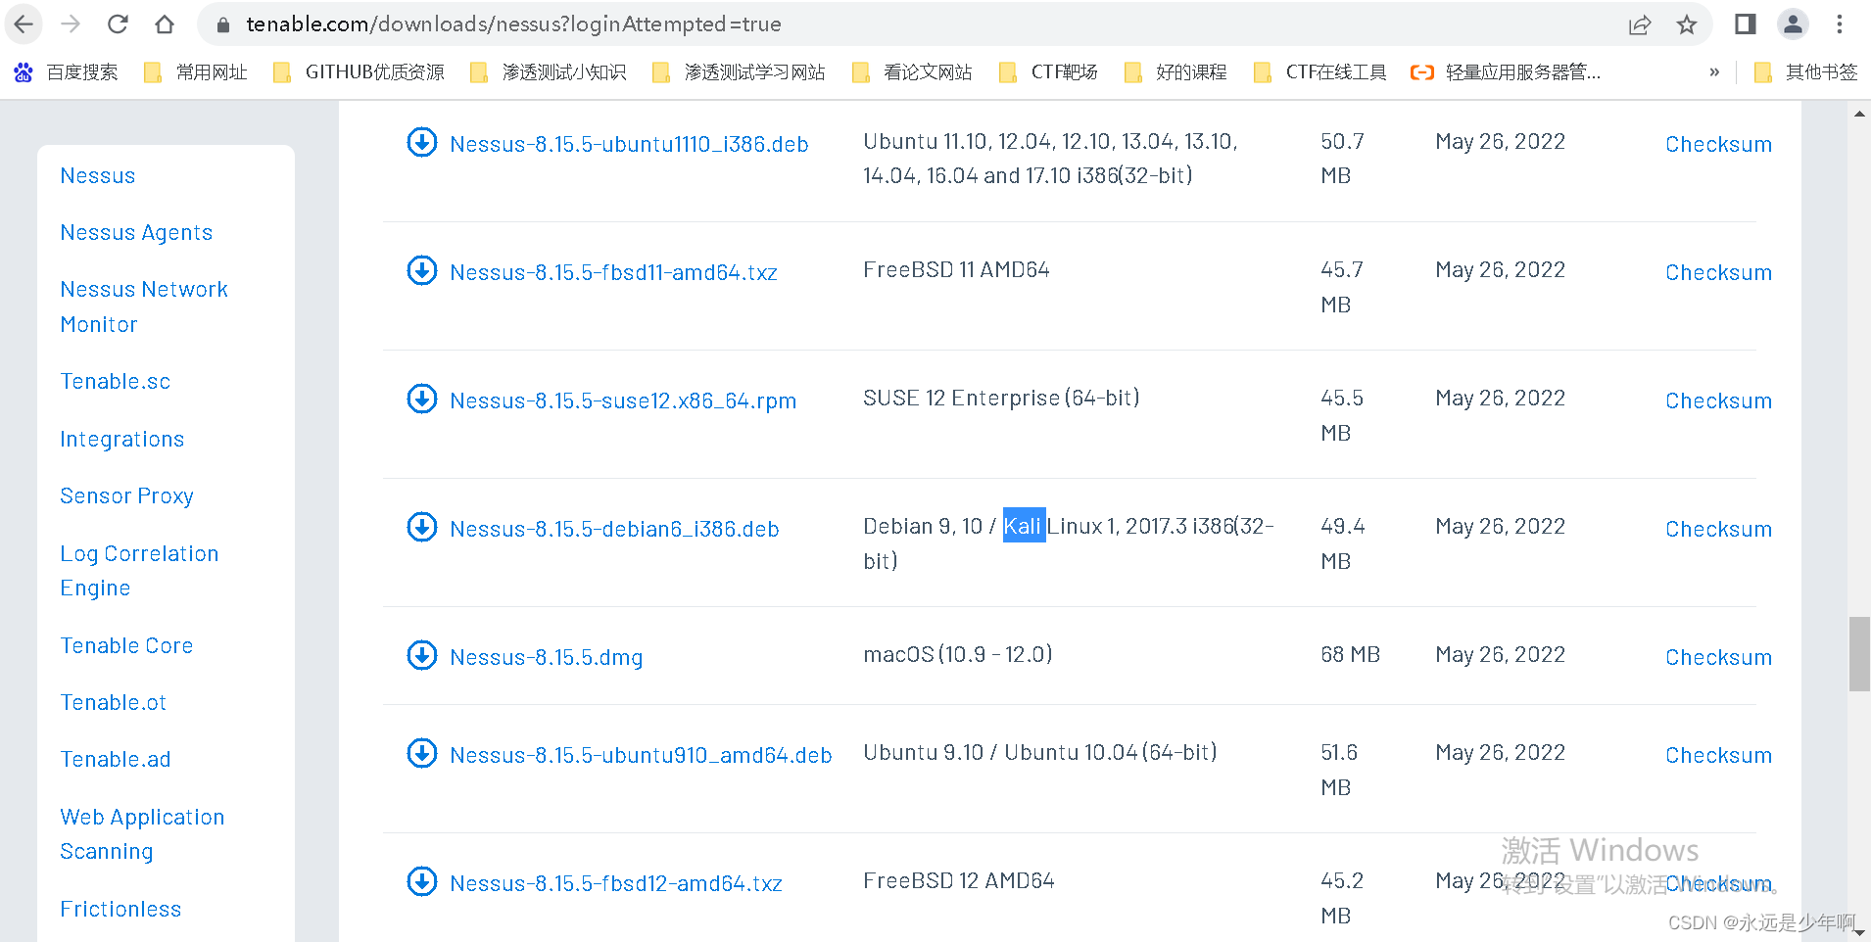1871x942 pixels.
Task: Click download icon for Nessus-8.15.5-fbsd11-amd64.txz
Action: pos(422,270)
